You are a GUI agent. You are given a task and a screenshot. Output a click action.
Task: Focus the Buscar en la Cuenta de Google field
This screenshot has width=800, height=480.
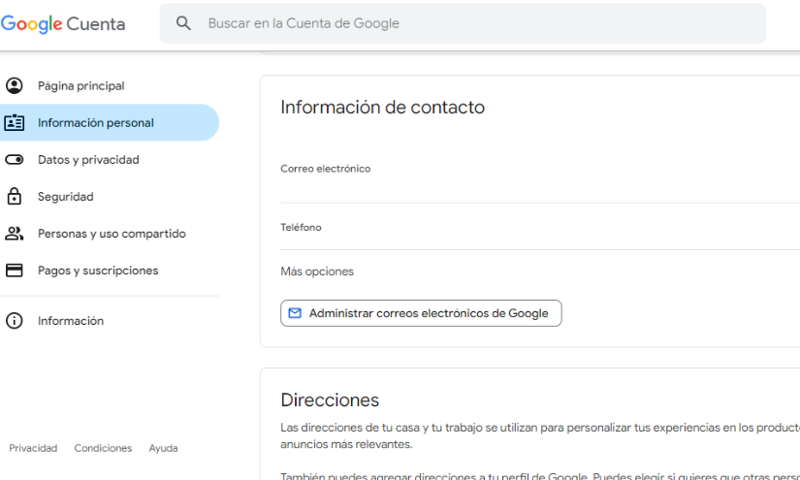click(x=465, y=23)
